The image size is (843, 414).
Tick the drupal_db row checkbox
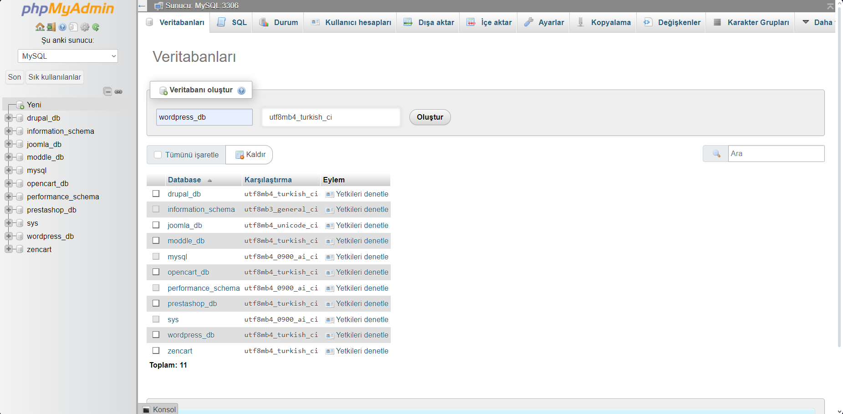[x=156, y=194]
